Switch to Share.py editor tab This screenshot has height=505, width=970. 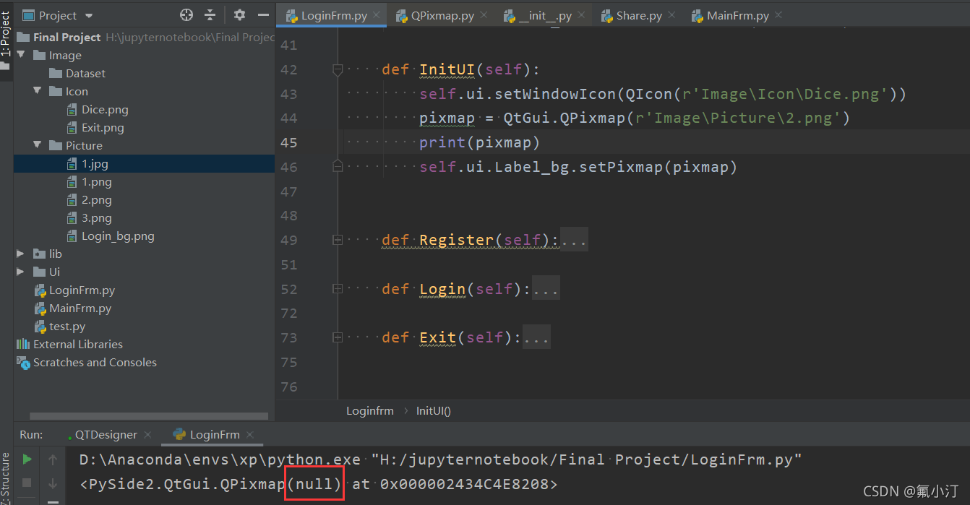pos(639,16)
